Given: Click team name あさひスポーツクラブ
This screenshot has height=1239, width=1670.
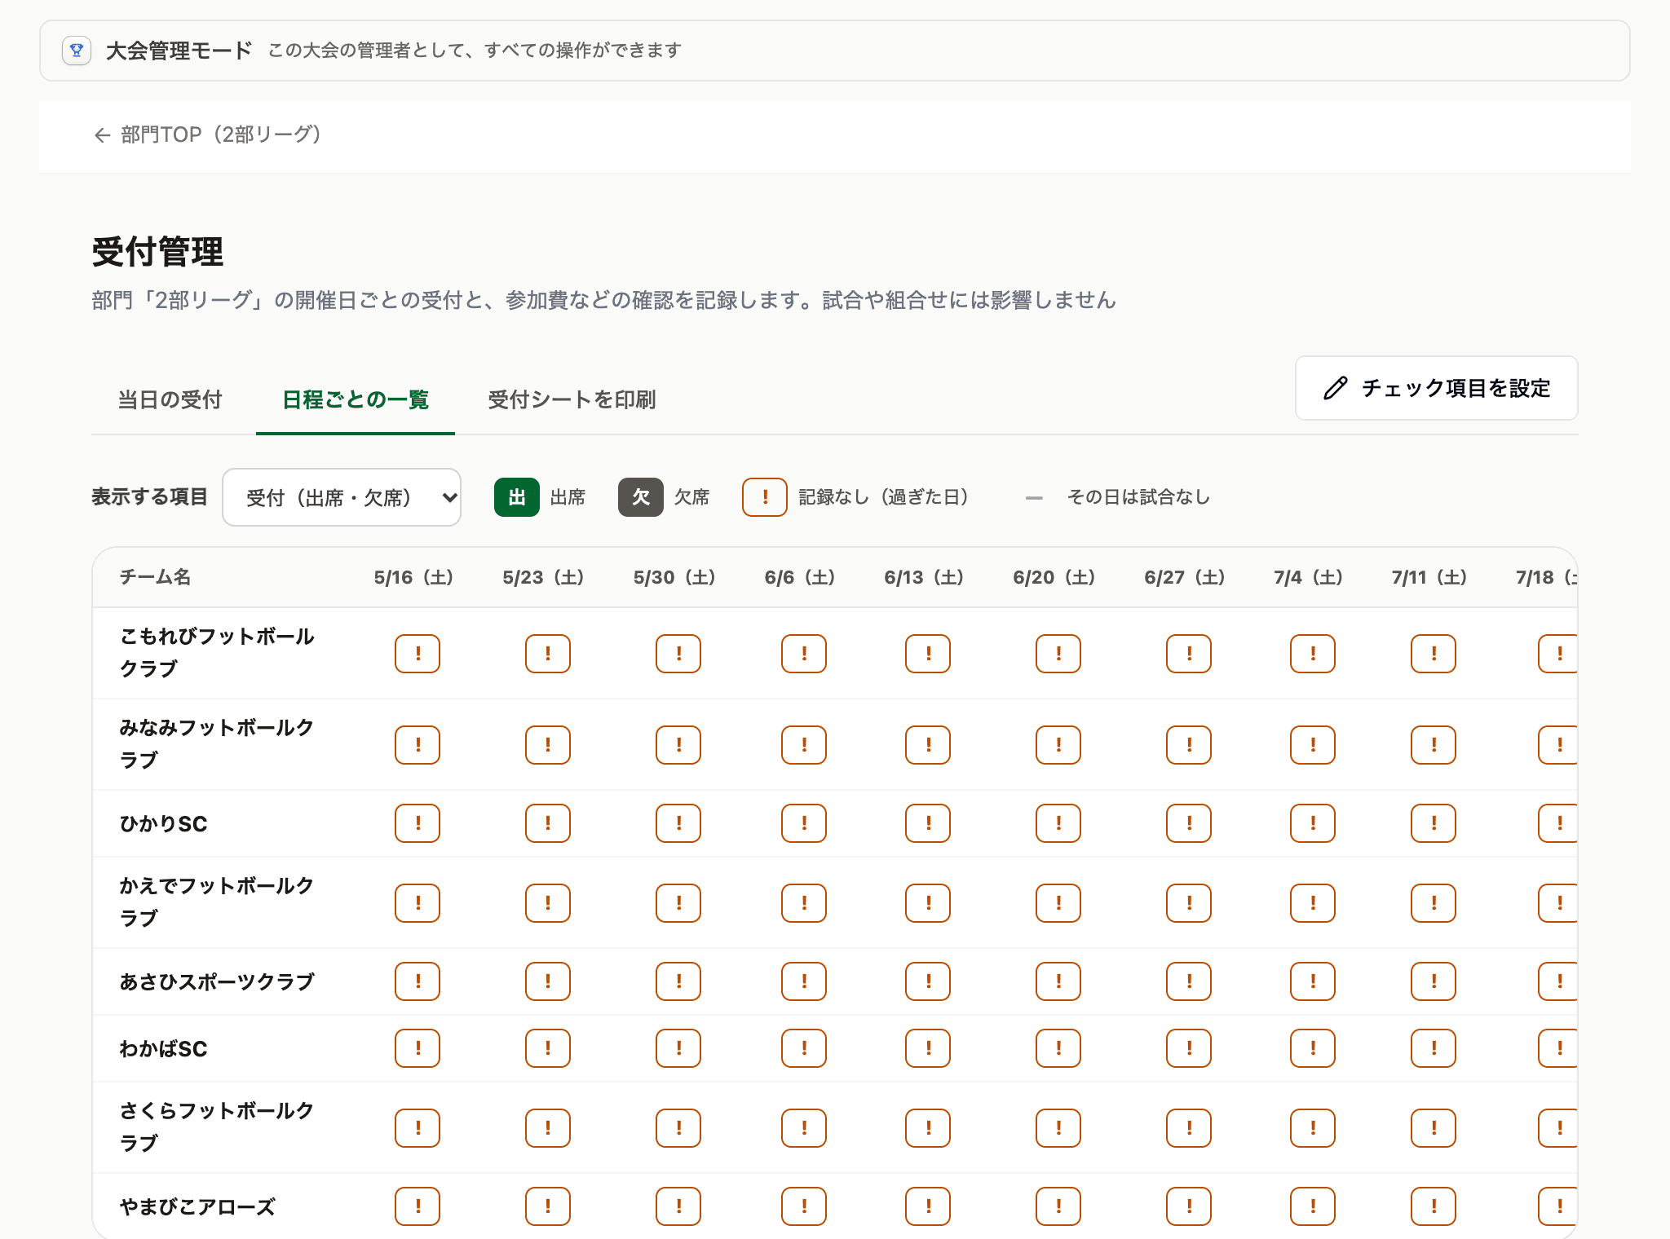Looking at the screenshot, I should tap(217, 981).
